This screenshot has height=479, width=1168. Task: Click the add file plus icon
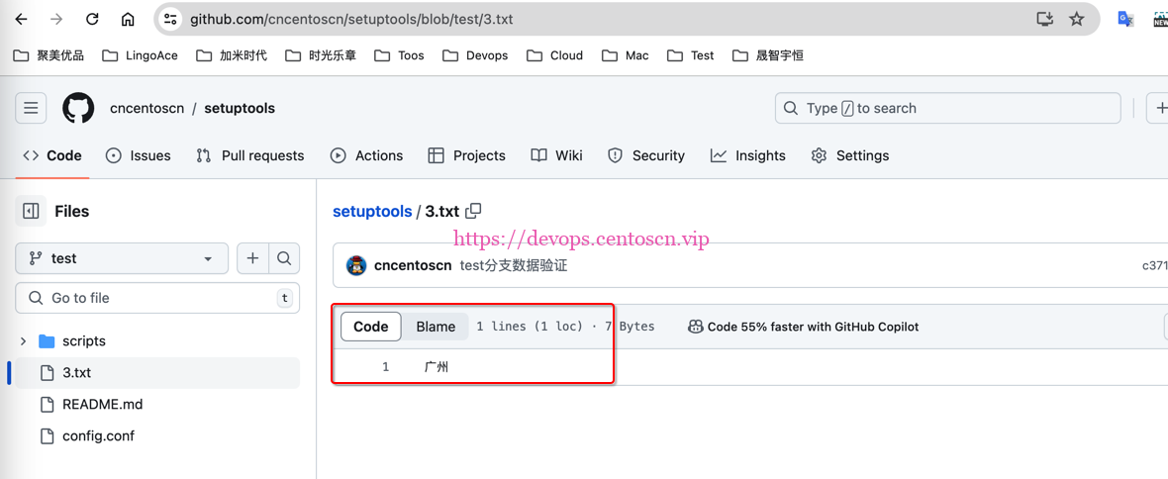pyautogui.click(x=252, y=258)
